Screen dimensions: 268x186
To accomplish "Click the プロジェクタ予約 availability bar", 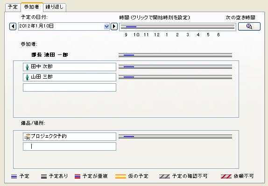I will pos(175,137).
